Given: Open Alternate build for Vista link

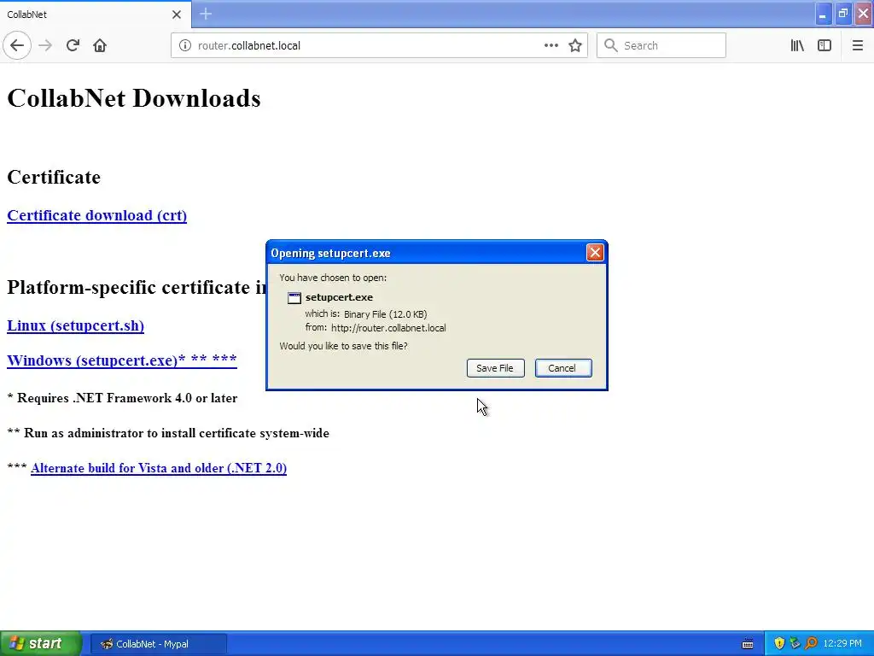Looking at the screenshot, I should click(159, 468).
